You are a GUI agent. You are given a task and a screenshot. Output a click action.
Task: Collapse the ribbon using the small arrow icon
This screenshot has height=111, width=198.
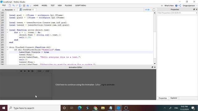[162, 6]
